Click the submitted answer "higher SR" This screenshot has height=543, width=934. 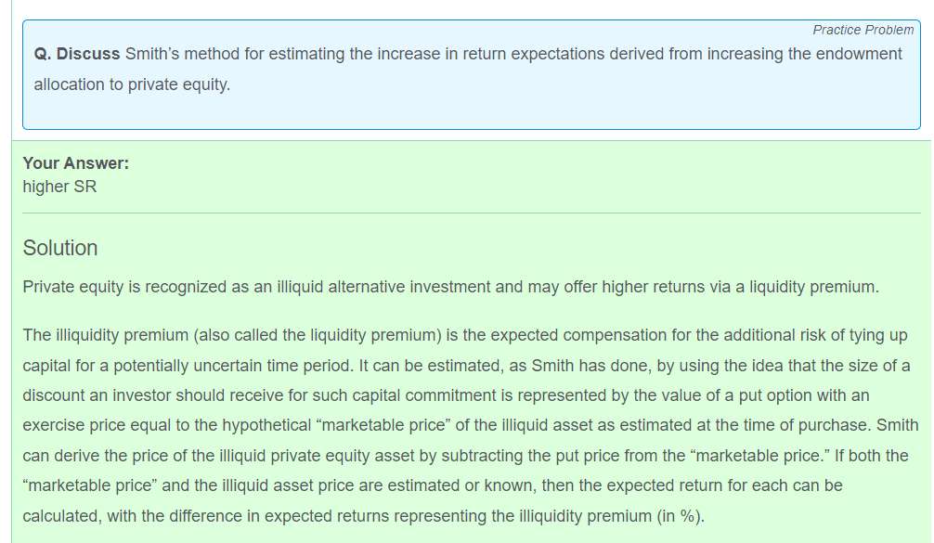click(59, 187)
